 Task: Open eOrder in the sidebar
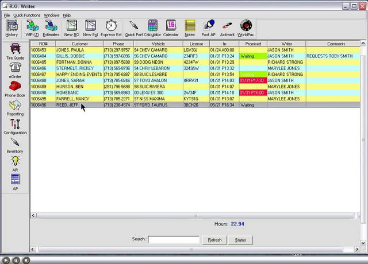(15, 70)
